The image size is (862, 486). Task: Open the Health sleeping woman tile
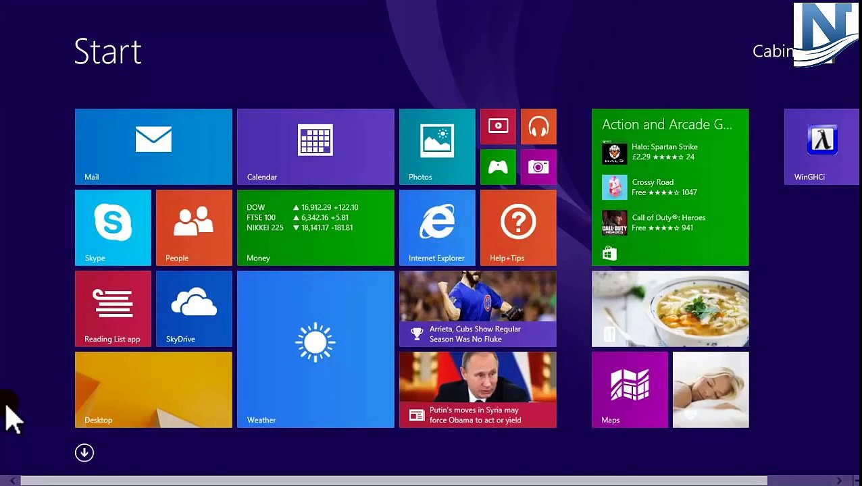pos(711,389)
